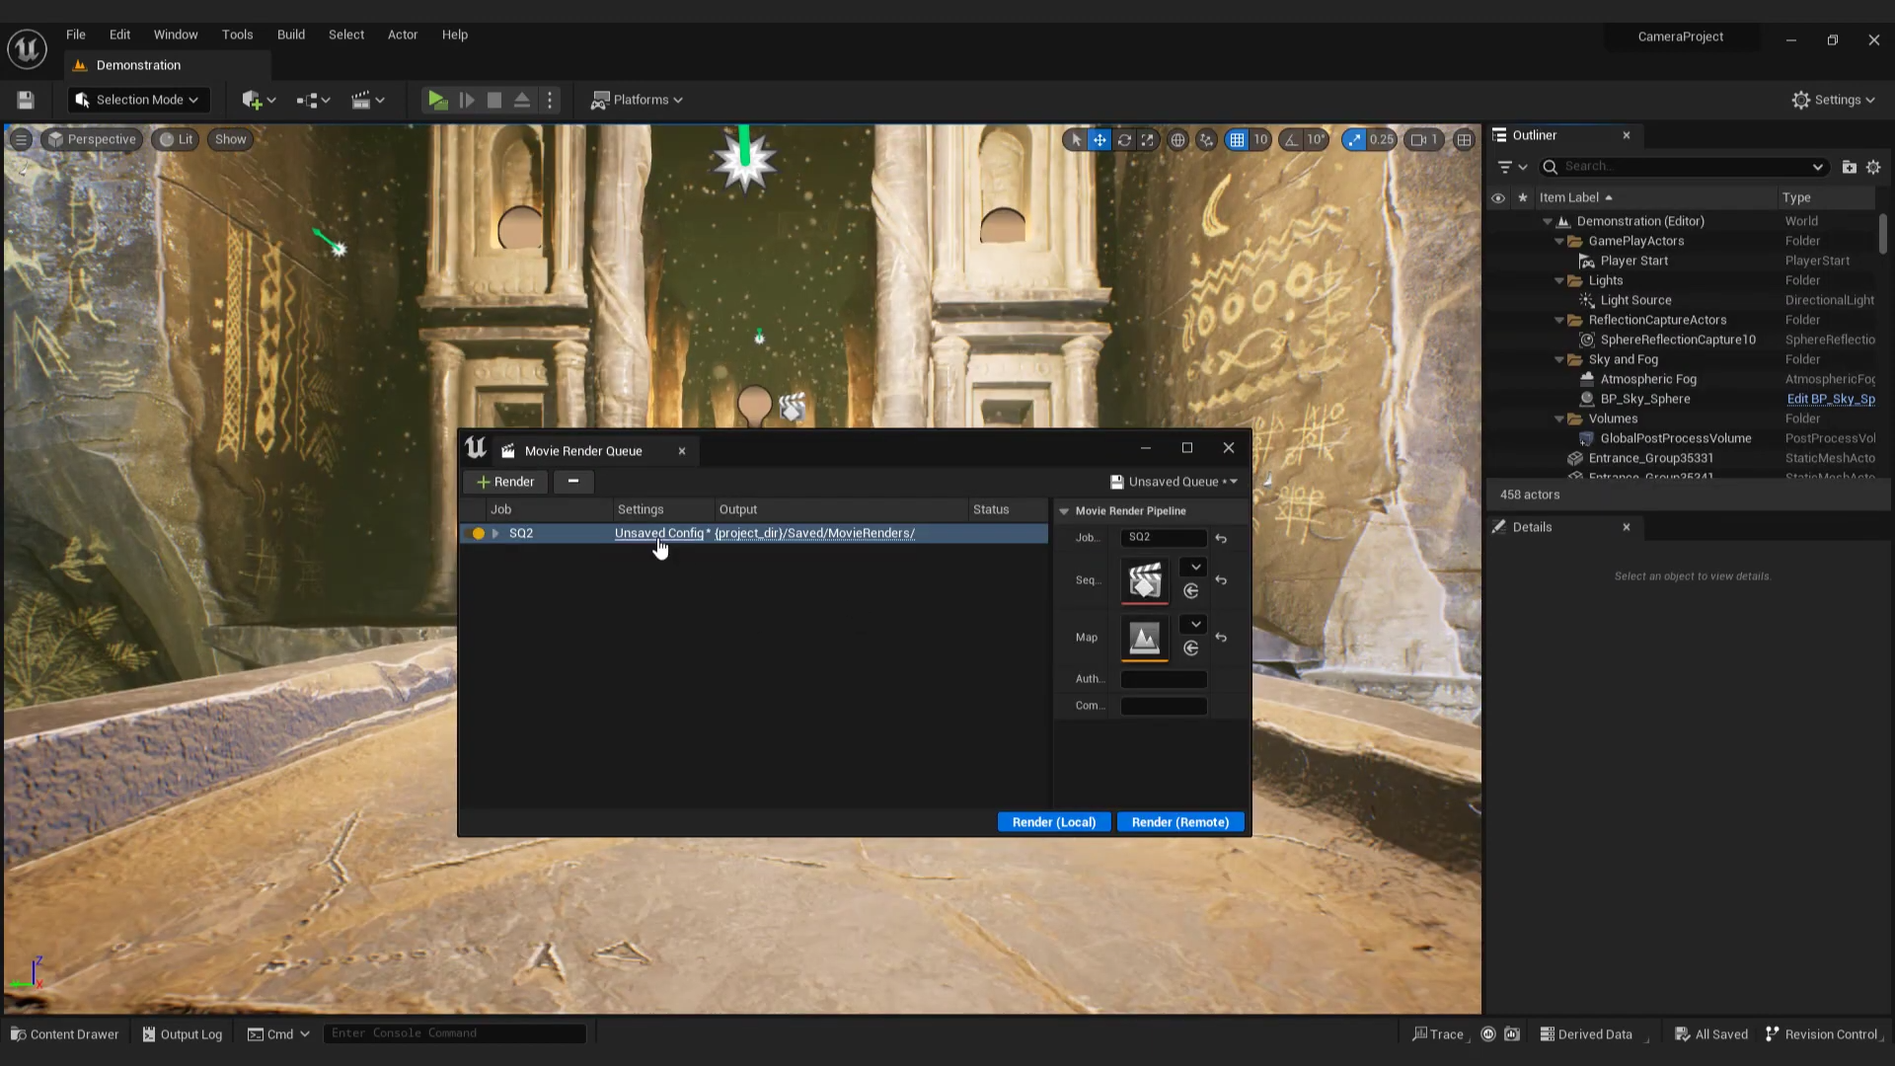The image size is (1895, 1066).
Task: Toggle grid snapping in the viewport
Action: coord(1237,140)
